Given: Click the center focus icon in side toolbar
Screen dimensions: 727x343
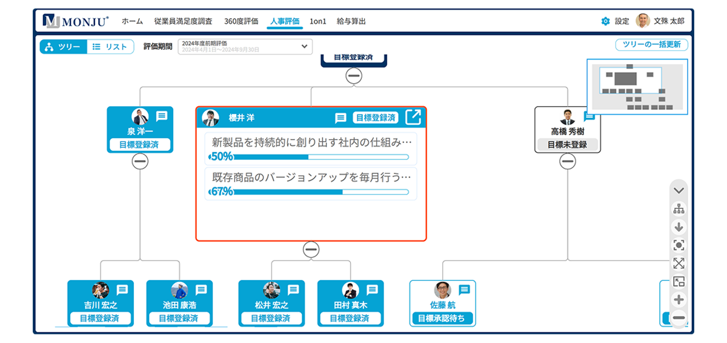Looking at the screenshot, I should (679, 245).
